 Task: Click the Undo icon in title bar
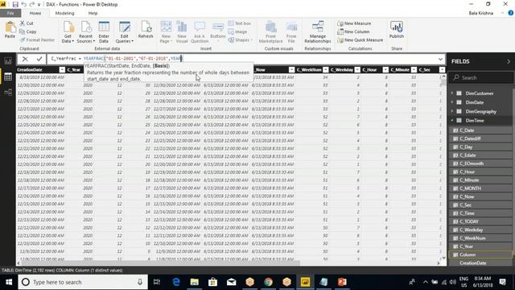23,5
